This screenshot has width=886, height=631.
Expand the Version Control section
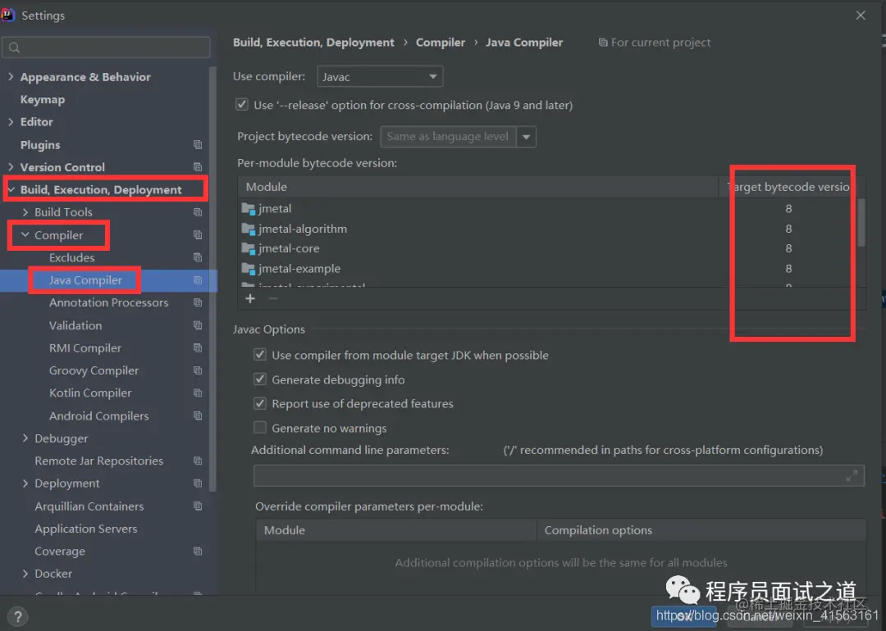pyautogui.click(x=11, y=166)
